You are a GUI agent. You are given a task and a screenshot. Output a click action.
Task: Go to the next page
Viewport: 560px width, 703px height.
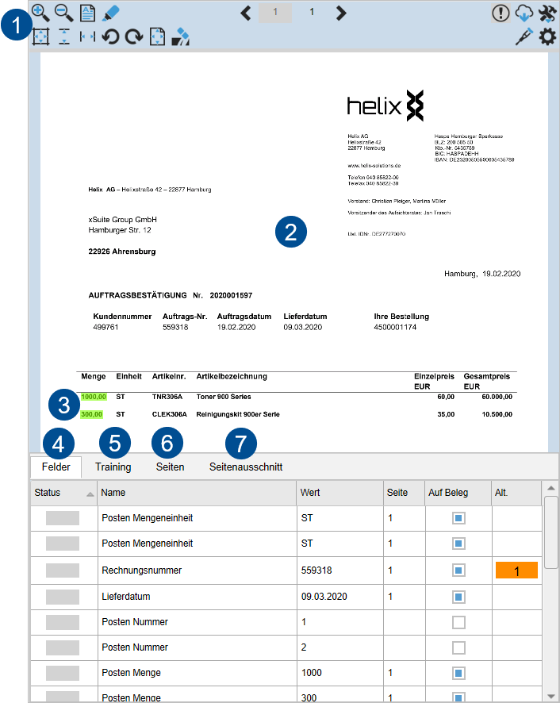coord(341,13)
